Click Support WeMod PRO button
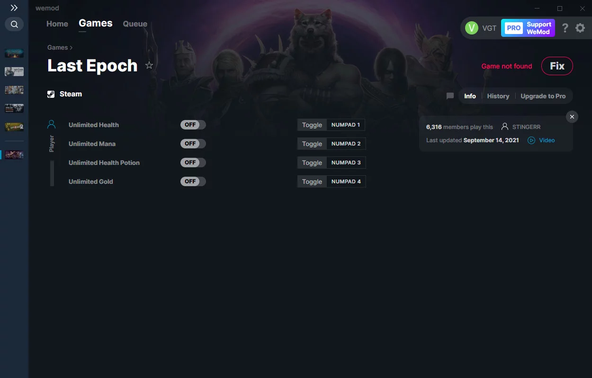Screen dimensions: 592x378 [x=528, y=28]
